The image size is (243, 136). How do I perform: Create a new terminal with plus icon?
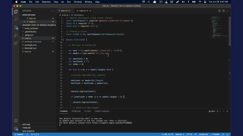point(218,111)
